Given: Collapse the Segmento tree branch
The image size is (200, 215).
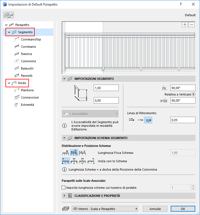Looking at the screenshot, I should pos(9,32).
